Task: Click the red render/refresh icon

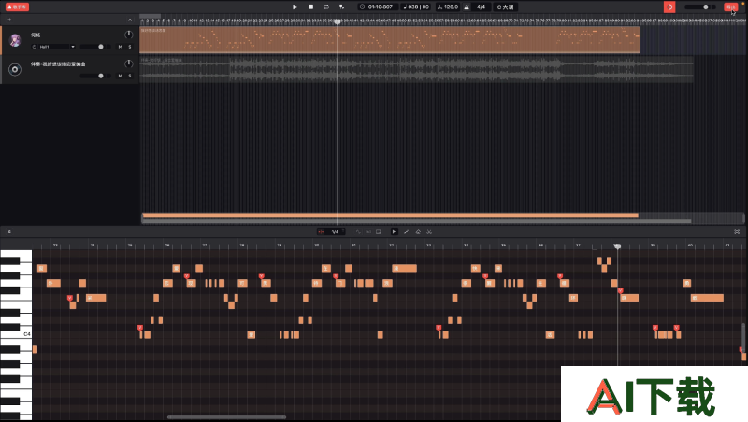Action: point(669,7)
